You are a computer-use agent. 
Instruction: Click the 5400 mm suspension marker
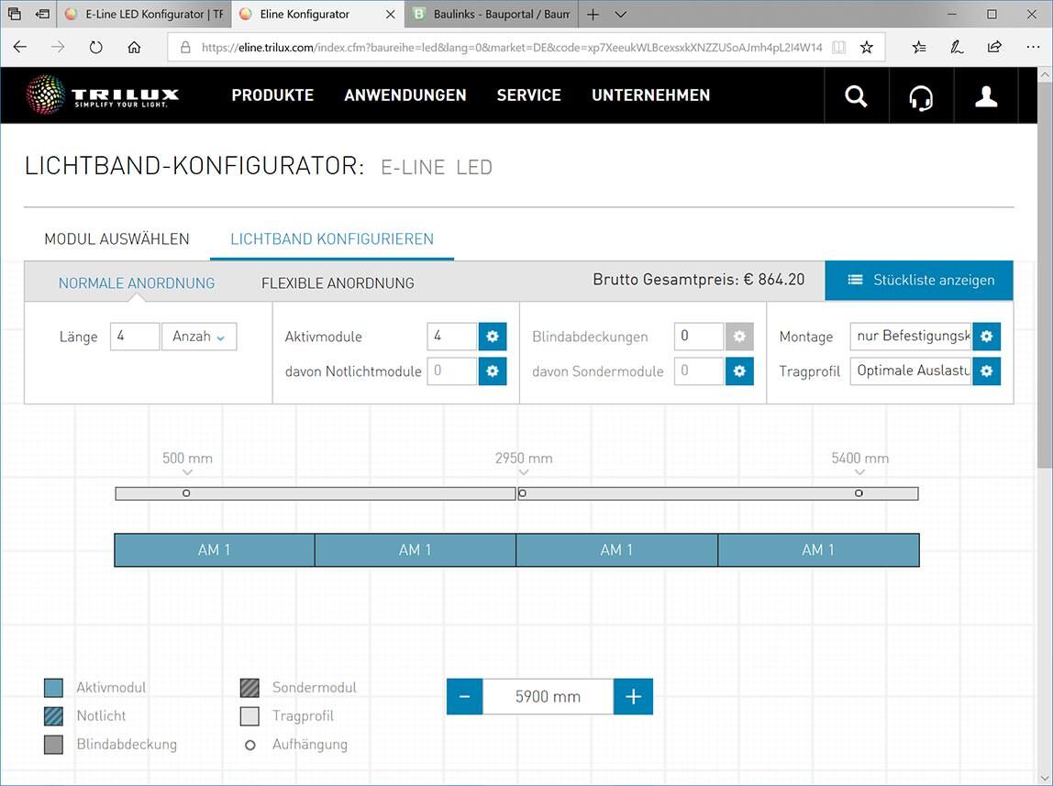[859, 493]
